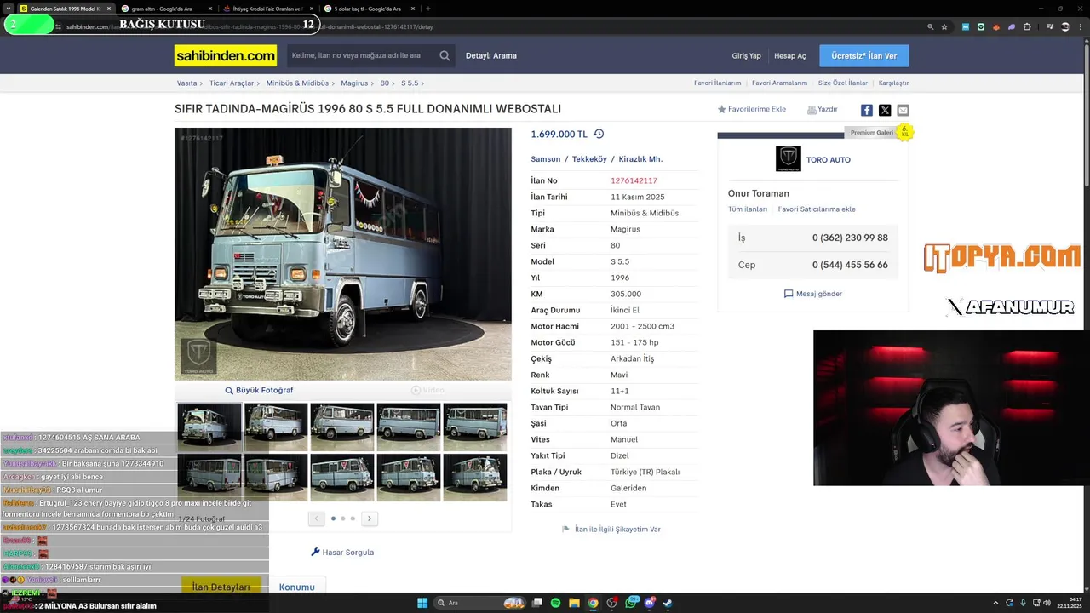
Task: Click Ücretsiz İlan Ver button
Action: [863, 55]
